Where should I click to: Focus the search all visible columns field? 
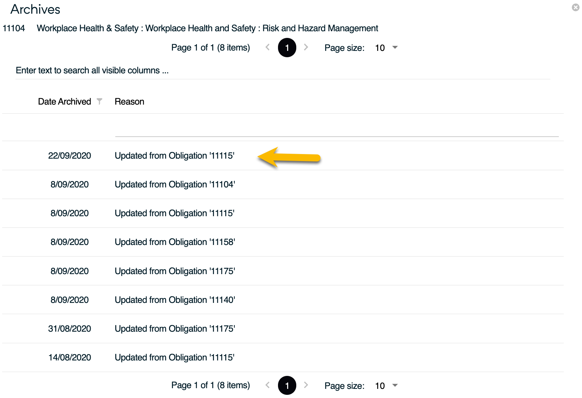point(281,71)
